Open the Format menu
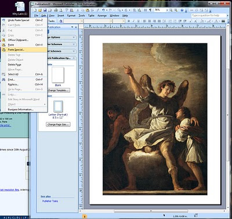The width and height of the screenshot is (232, 219). pos(71,16)
